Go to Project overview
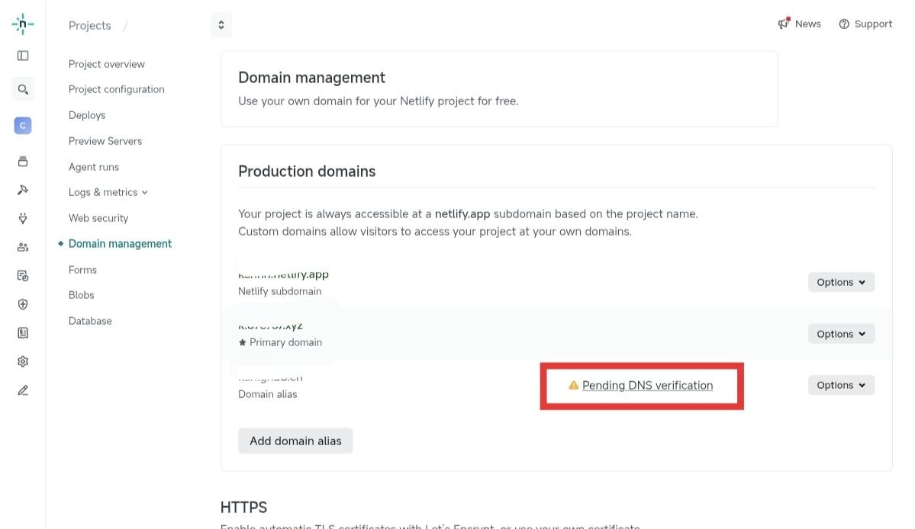The width and height of the screenshot is (915, 529). (107, 64)
